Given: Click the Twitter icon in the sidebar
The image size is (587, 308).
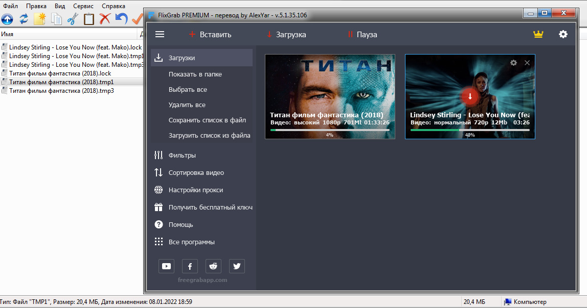Looking at the screenshot, I should [x=237, y=266].
